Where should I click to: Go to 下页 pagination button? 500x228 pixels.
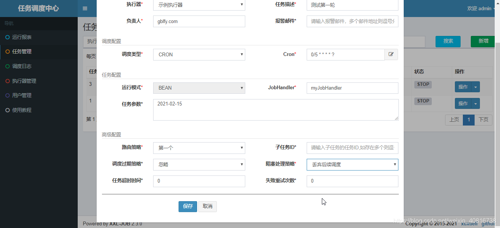[x=483, y=120]
